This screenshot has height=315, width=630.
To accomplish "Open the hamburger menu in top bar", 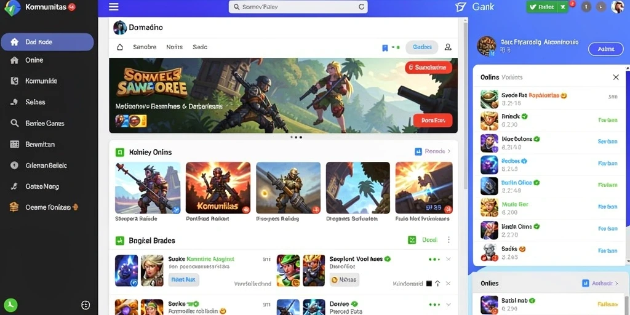I will [x=114, y=7].
